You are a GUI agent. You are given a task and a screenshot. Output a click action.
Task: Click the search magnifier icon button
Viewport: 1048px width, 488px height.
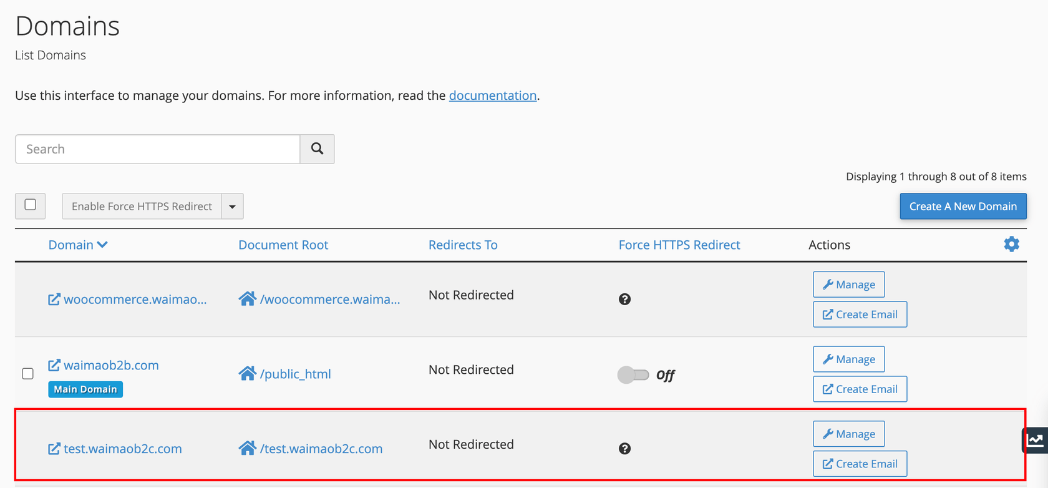click(317, 149)
